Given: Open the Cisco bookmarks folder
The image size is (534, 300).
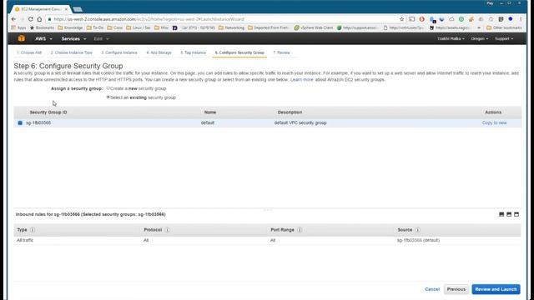Looking at the screenshot, I should click(x=115, y=27).
